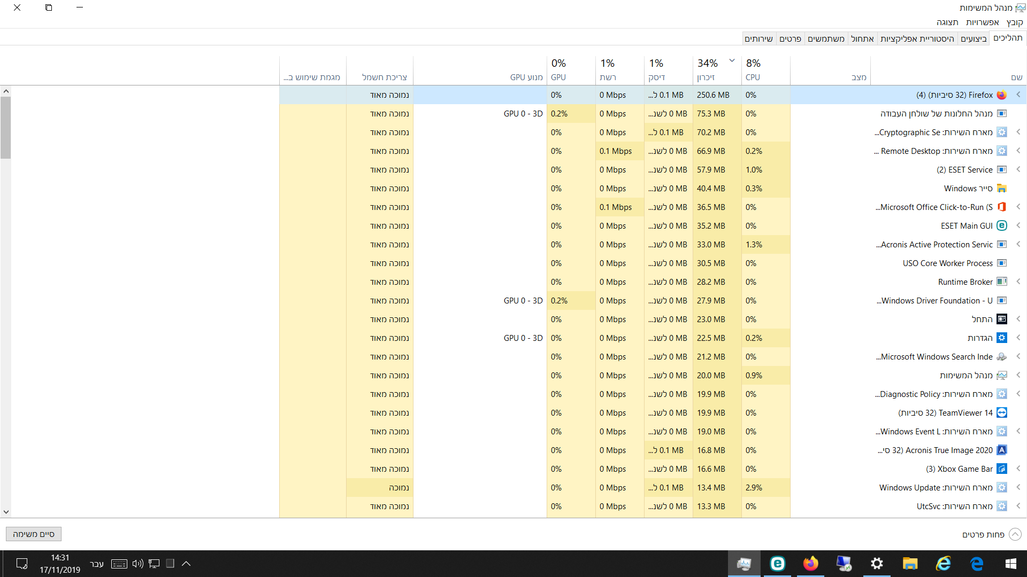Switch to the ביצועים tab
The image size is (1027, 577).
(974, 38)
